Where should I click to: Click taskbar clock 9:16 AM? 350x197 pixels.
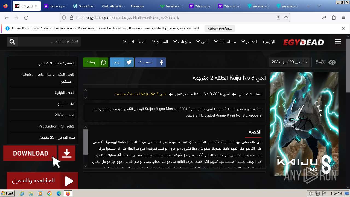336,193
